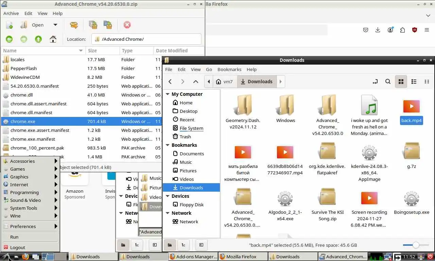Click the network icon in system tray
The width and height of the screenshot is (435, 261).
387,257
